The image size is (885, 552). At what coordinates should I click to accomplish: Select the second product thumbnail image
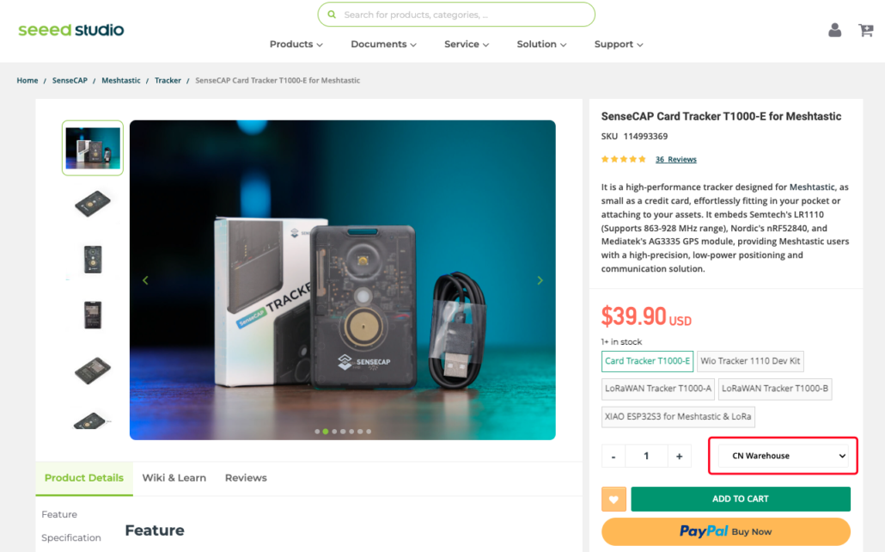click(93, 204)
